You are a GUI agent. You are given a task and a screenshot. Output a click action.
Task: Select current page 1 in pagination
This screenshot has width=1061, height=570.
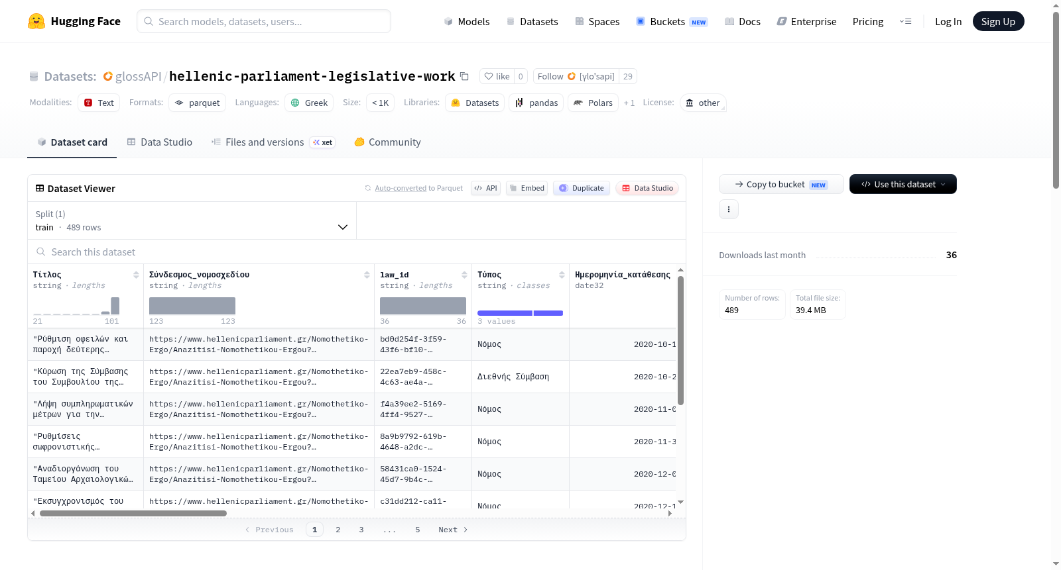[x=315, y=530]
